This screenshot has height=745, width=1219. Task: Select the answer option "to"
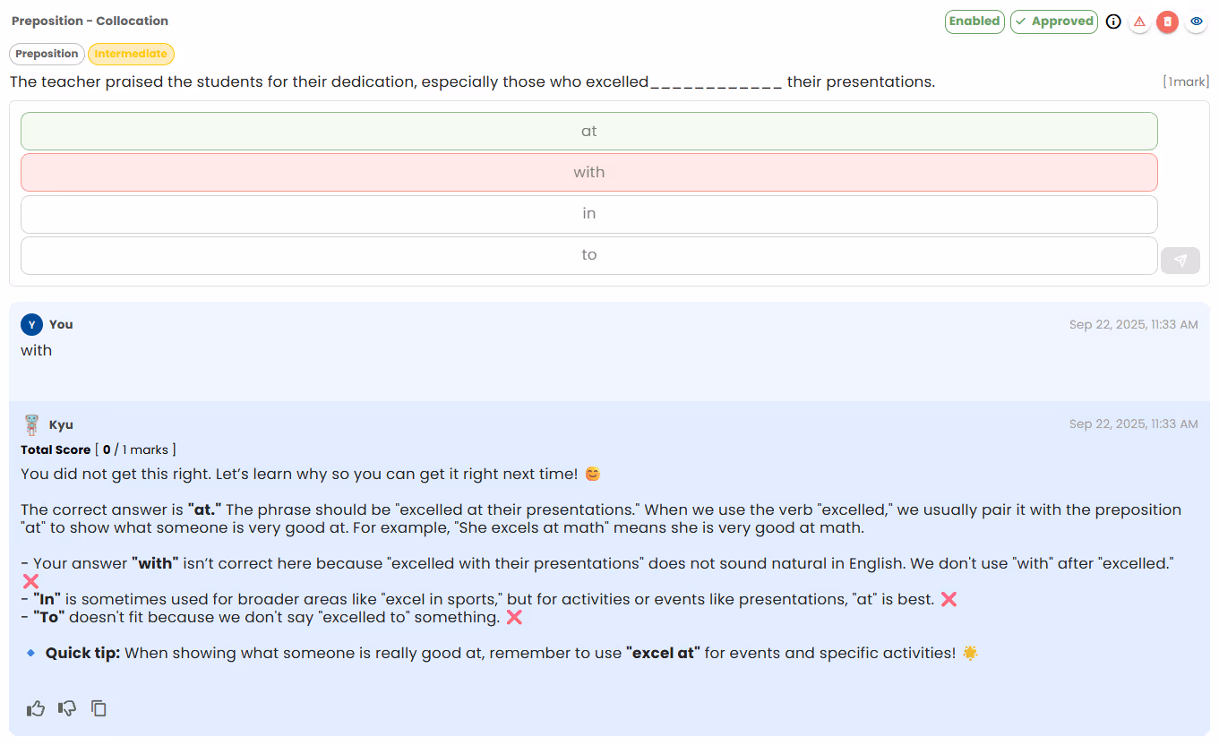tap(589, 255)
